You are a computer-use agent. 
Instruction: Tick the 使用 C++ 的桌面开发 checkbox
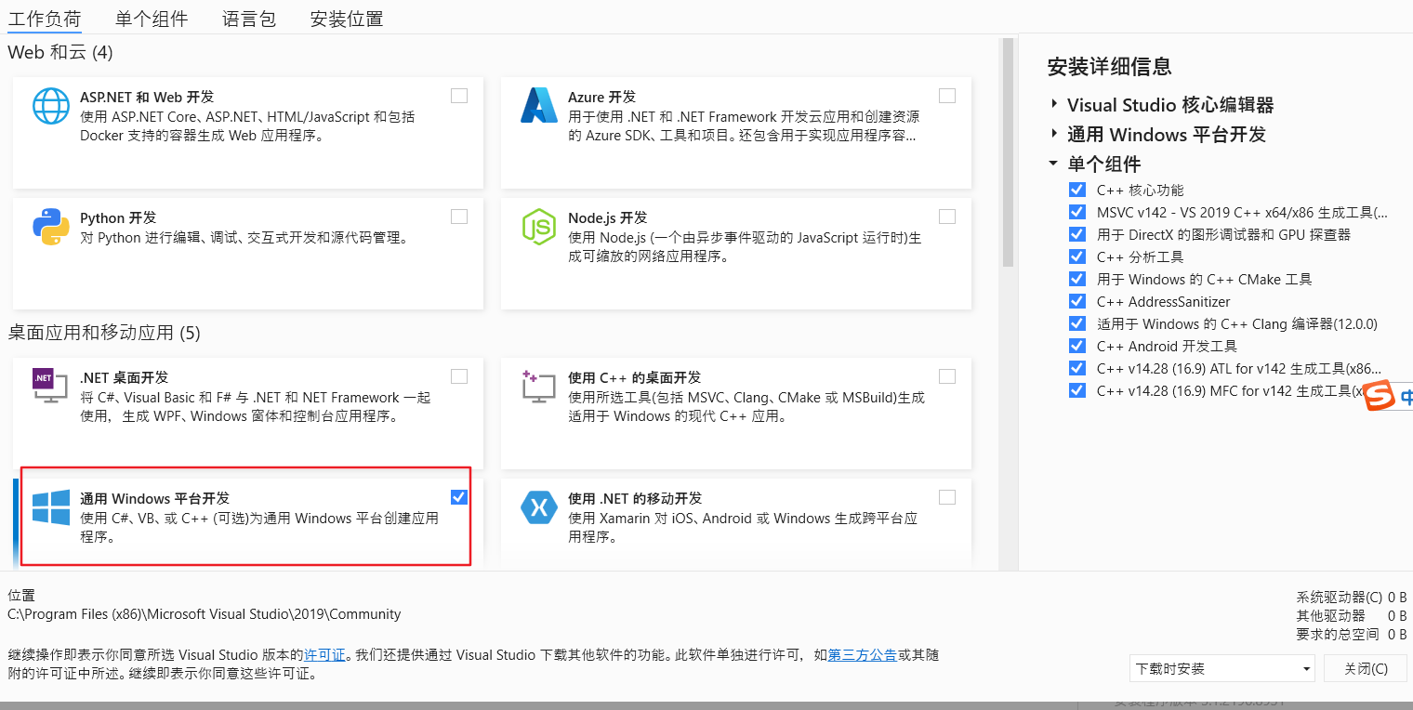947,376
